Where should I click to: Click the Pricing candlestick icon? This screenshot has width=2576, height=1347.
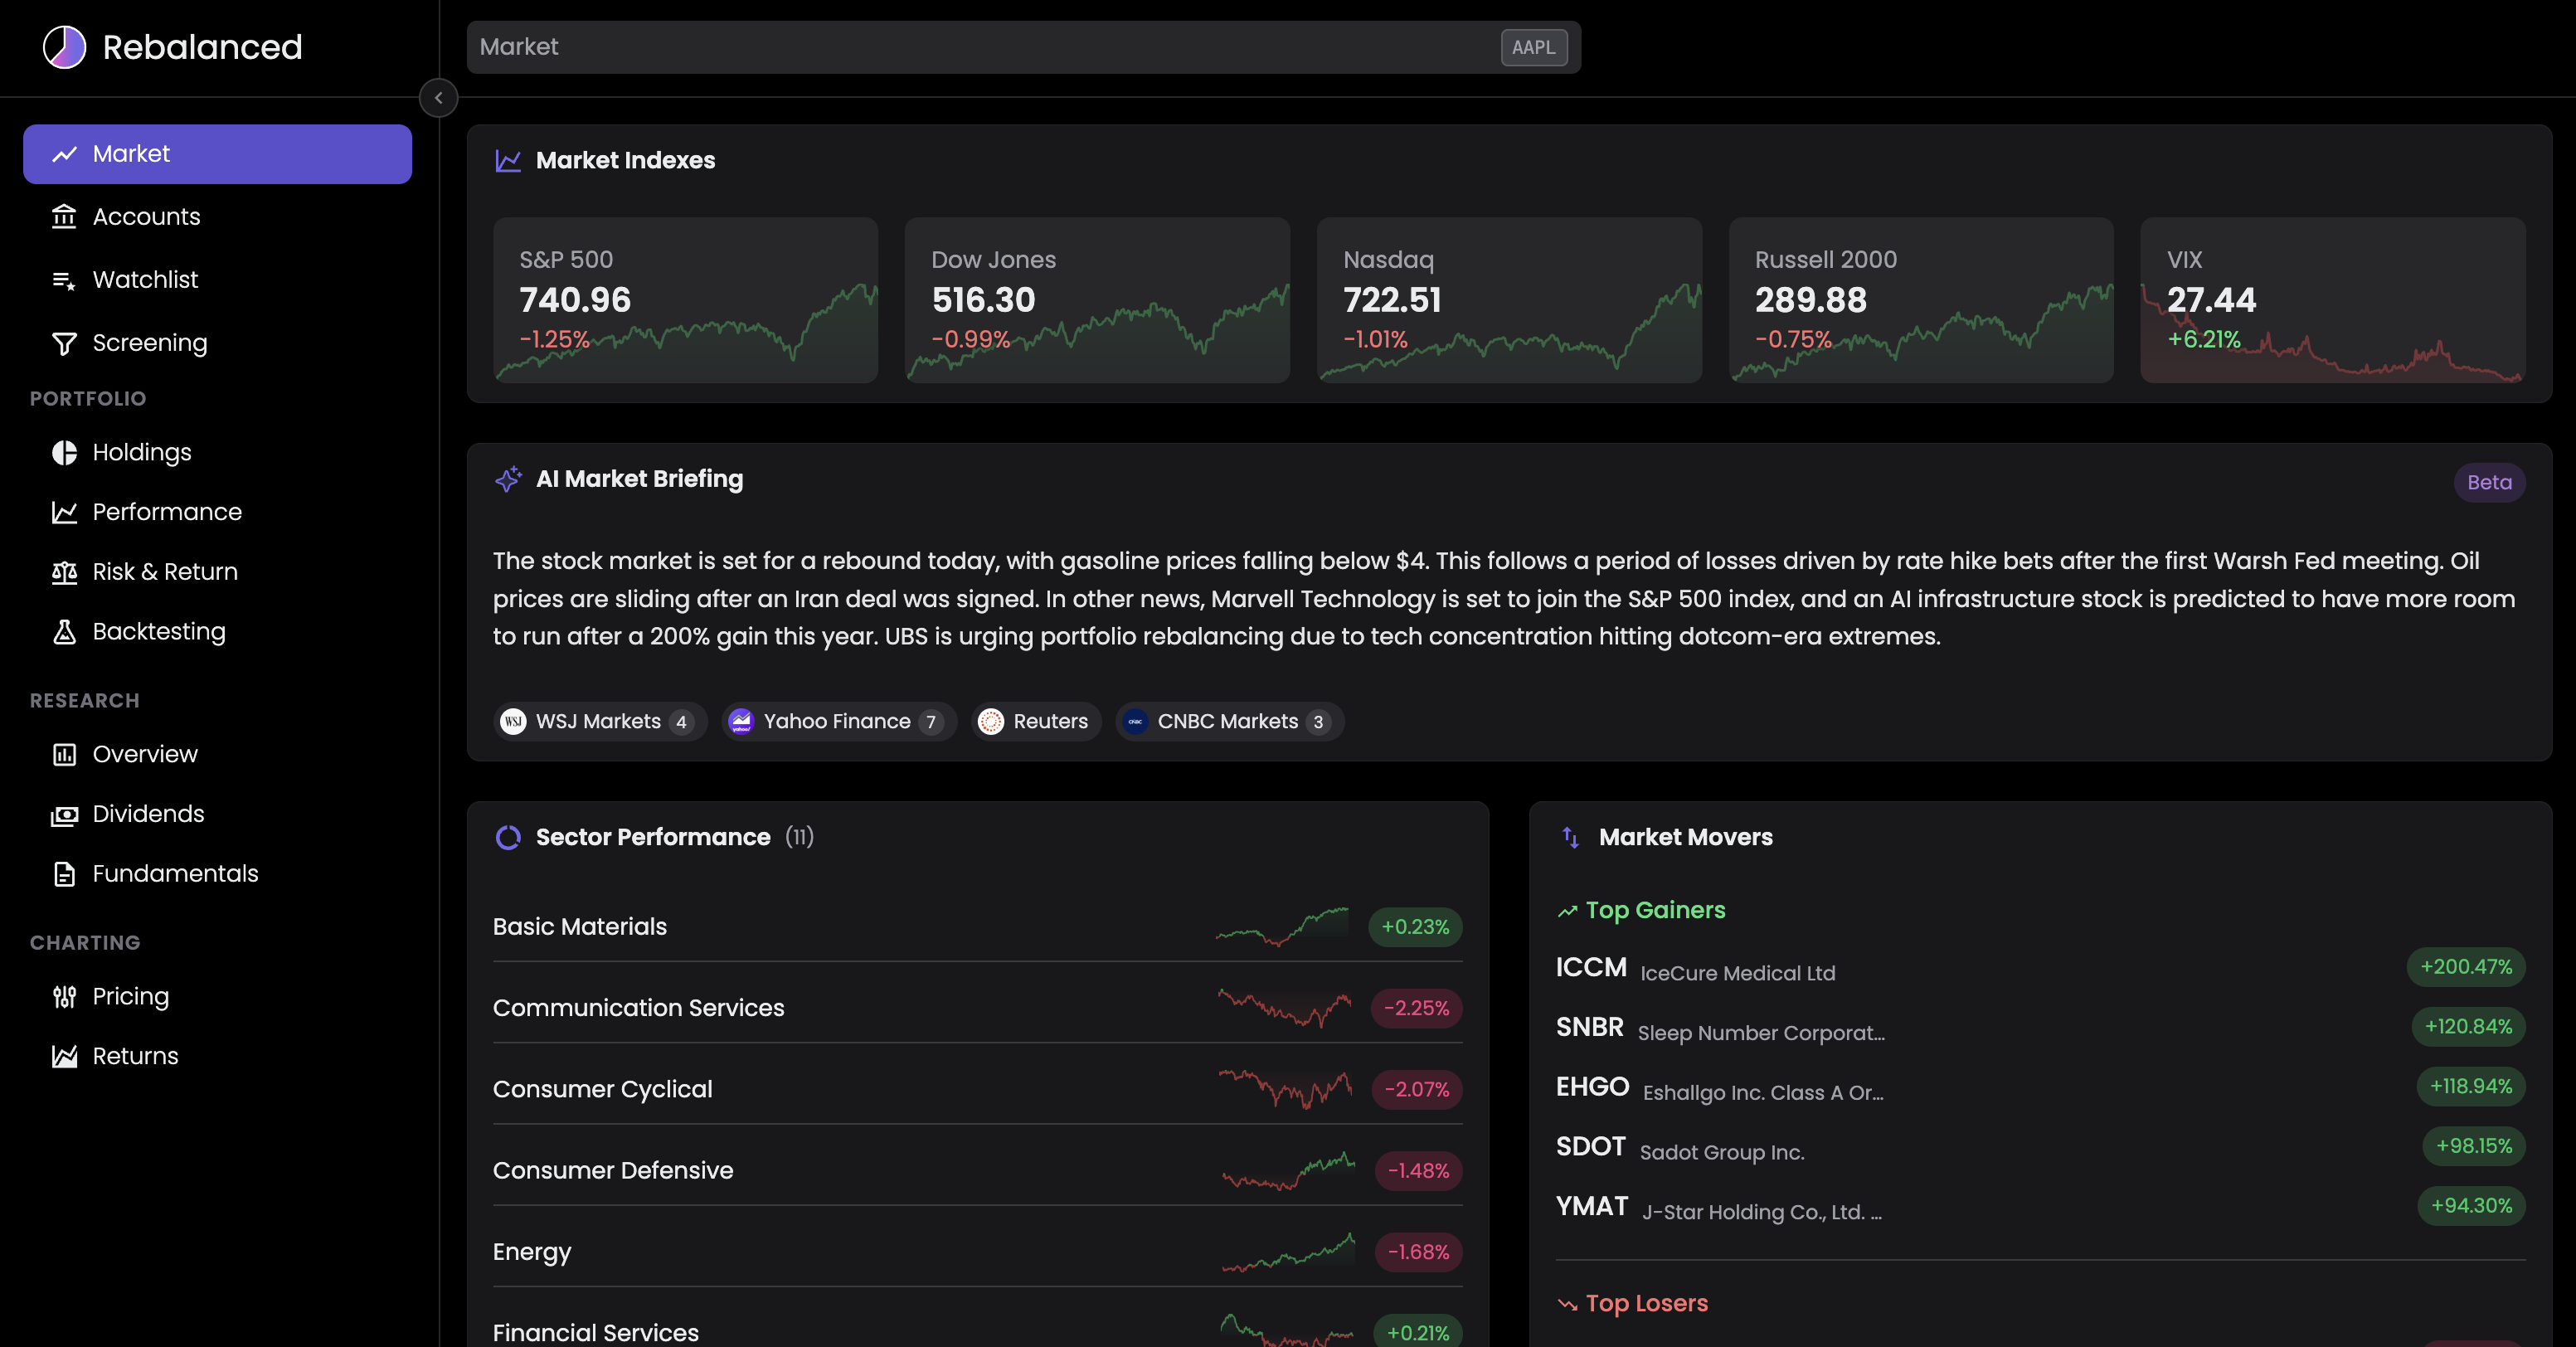[64, 996]
